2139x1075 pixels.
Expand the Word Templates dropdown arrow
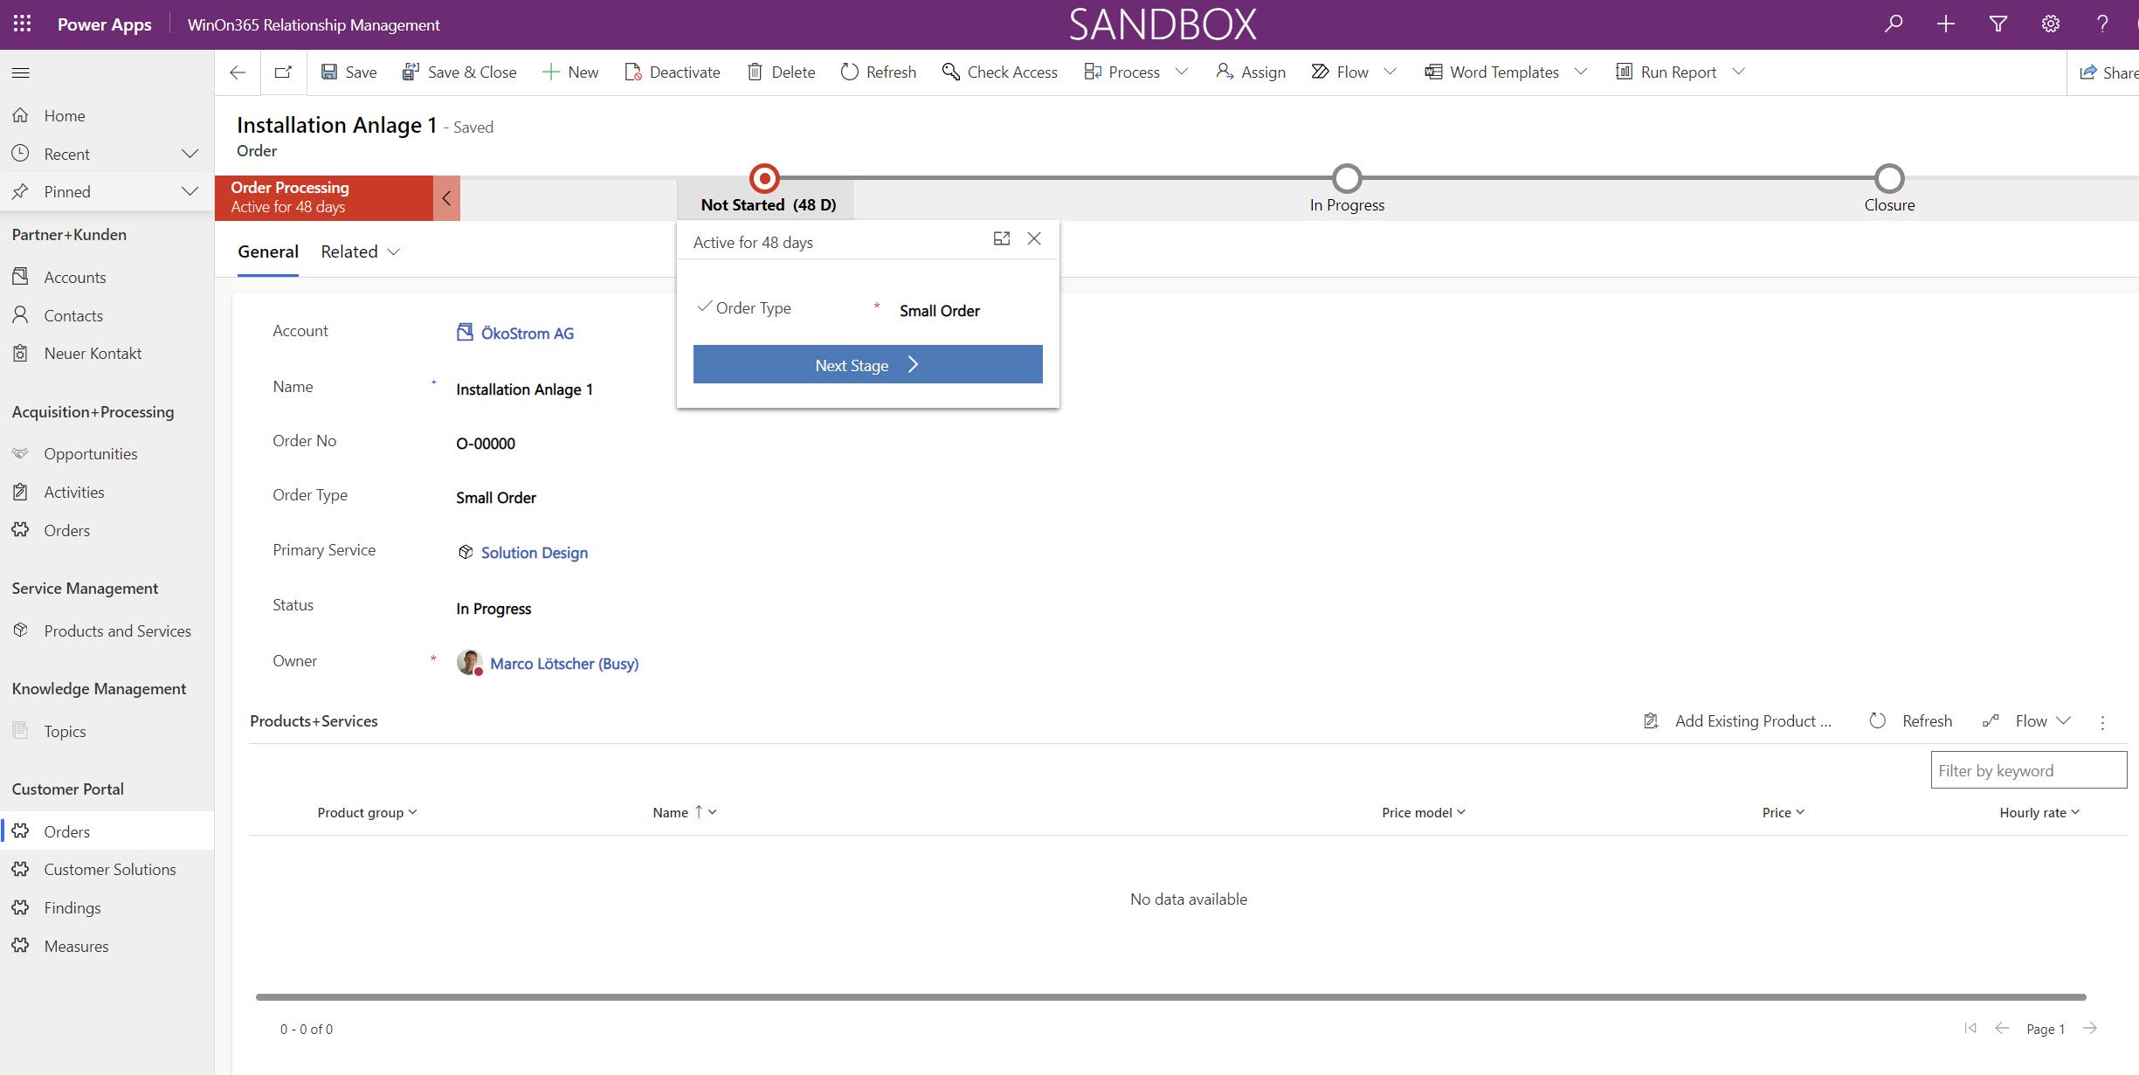point(1581,72)
